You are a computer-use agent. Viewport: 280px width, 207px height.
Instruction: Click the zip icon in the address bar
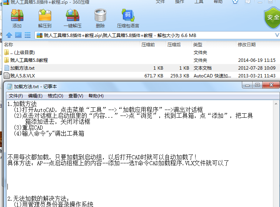click(x=40, y=35)
